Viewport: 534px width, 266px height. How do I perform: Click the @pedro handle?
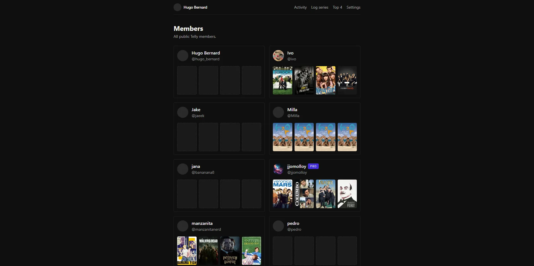tap(294, 229)
